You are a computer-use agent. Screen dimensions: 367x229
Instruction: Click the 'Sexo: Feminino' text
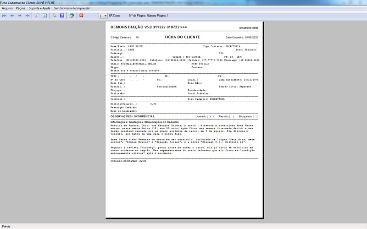(x=246, y=50)
